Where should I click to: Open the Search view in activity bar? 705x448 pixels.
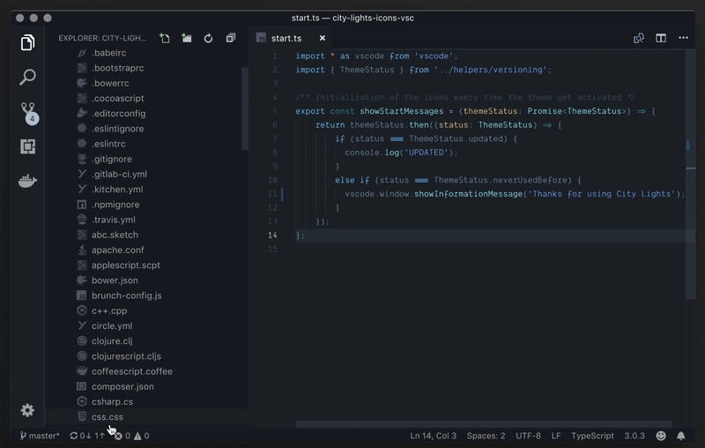27,77
